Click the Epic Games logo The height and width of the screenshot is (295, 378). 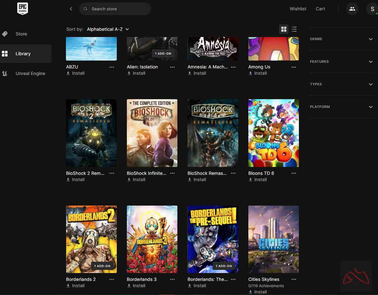pos(22,9)
